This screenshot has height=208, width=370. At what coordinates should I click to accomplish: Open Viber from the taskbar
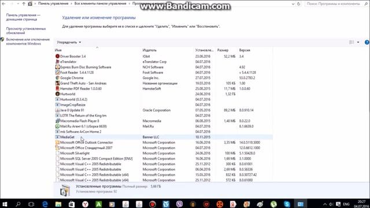coord(179,204)
